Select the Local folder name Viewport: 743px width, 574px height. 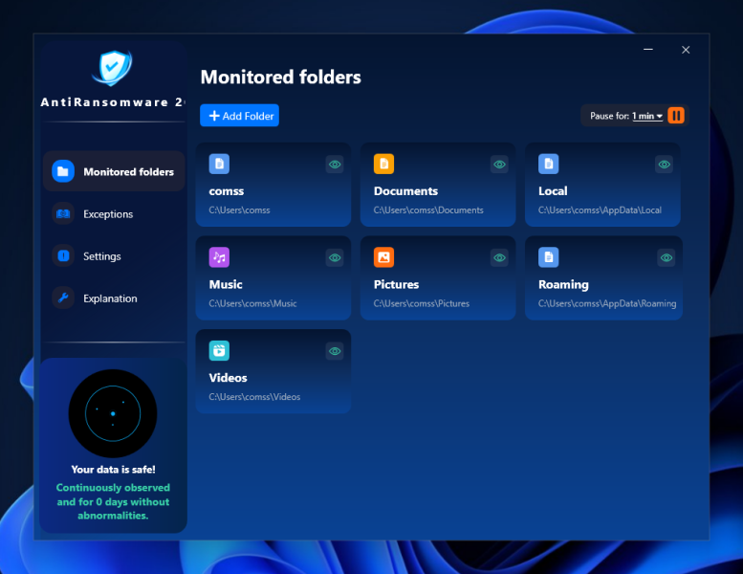[553, 191]
